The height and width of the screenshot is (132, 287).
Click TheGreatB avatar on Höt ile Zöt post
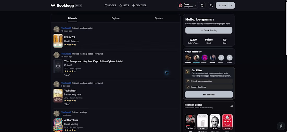pos(56,29)
